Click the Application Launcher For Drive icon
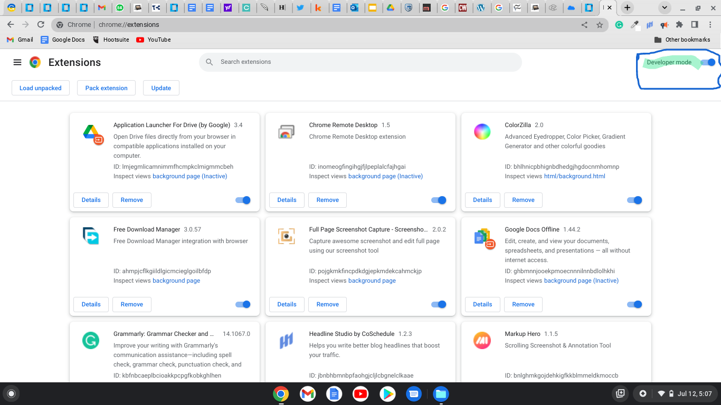 click(93, 134)
